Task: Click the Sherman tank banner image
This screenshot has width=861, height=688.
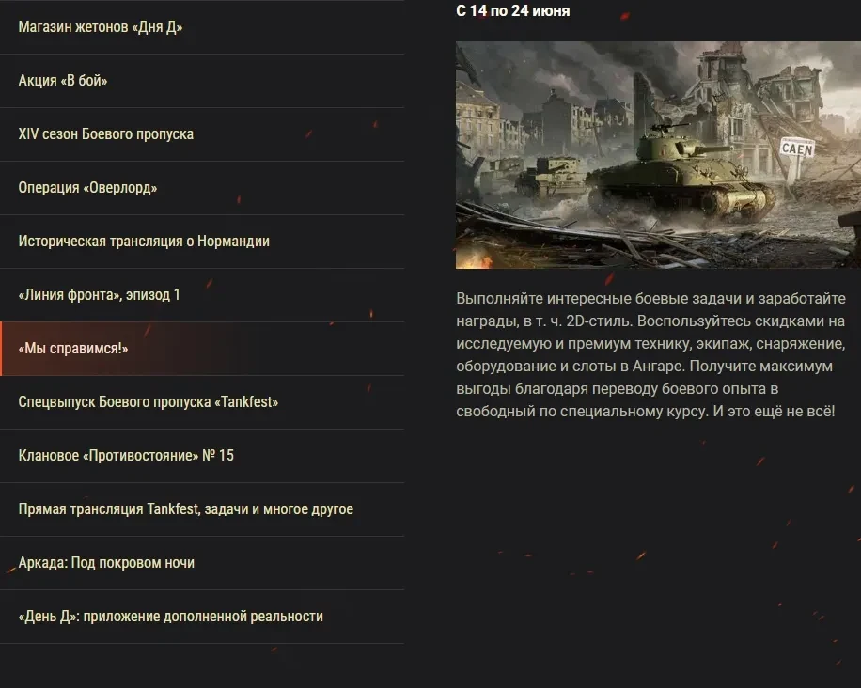Action: pyautogui.click(x=658, y=155)
